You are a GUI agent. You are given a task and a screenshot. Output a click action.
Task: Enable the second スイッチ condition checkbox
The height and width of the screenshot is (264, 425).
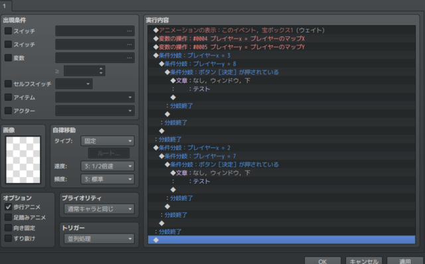coord(8,44)
